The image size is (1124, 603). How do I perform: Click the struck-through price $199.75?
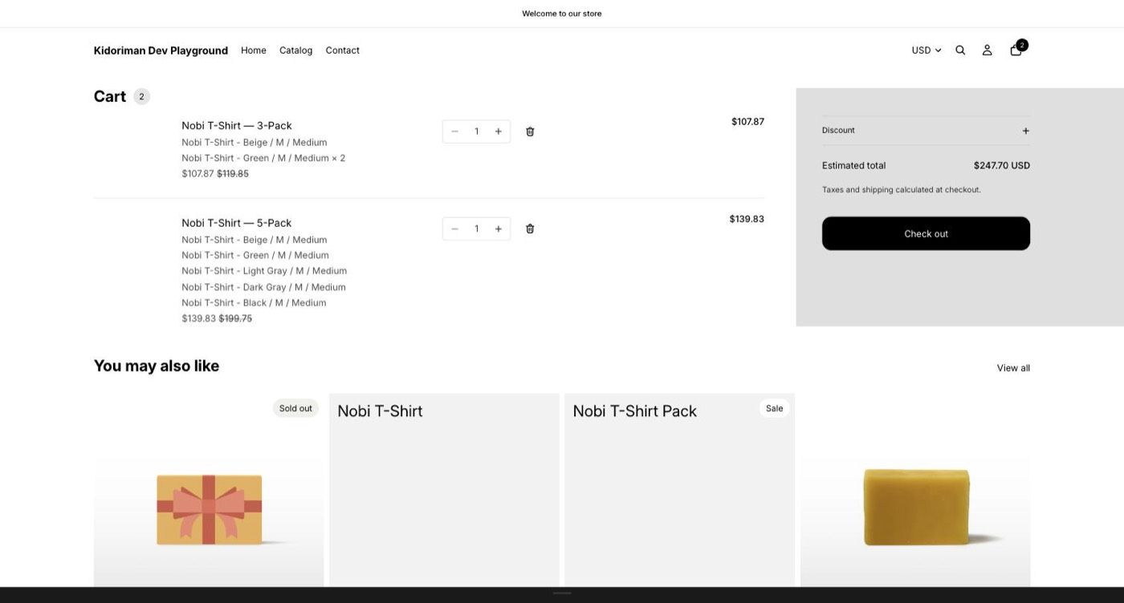pos(235,318)
